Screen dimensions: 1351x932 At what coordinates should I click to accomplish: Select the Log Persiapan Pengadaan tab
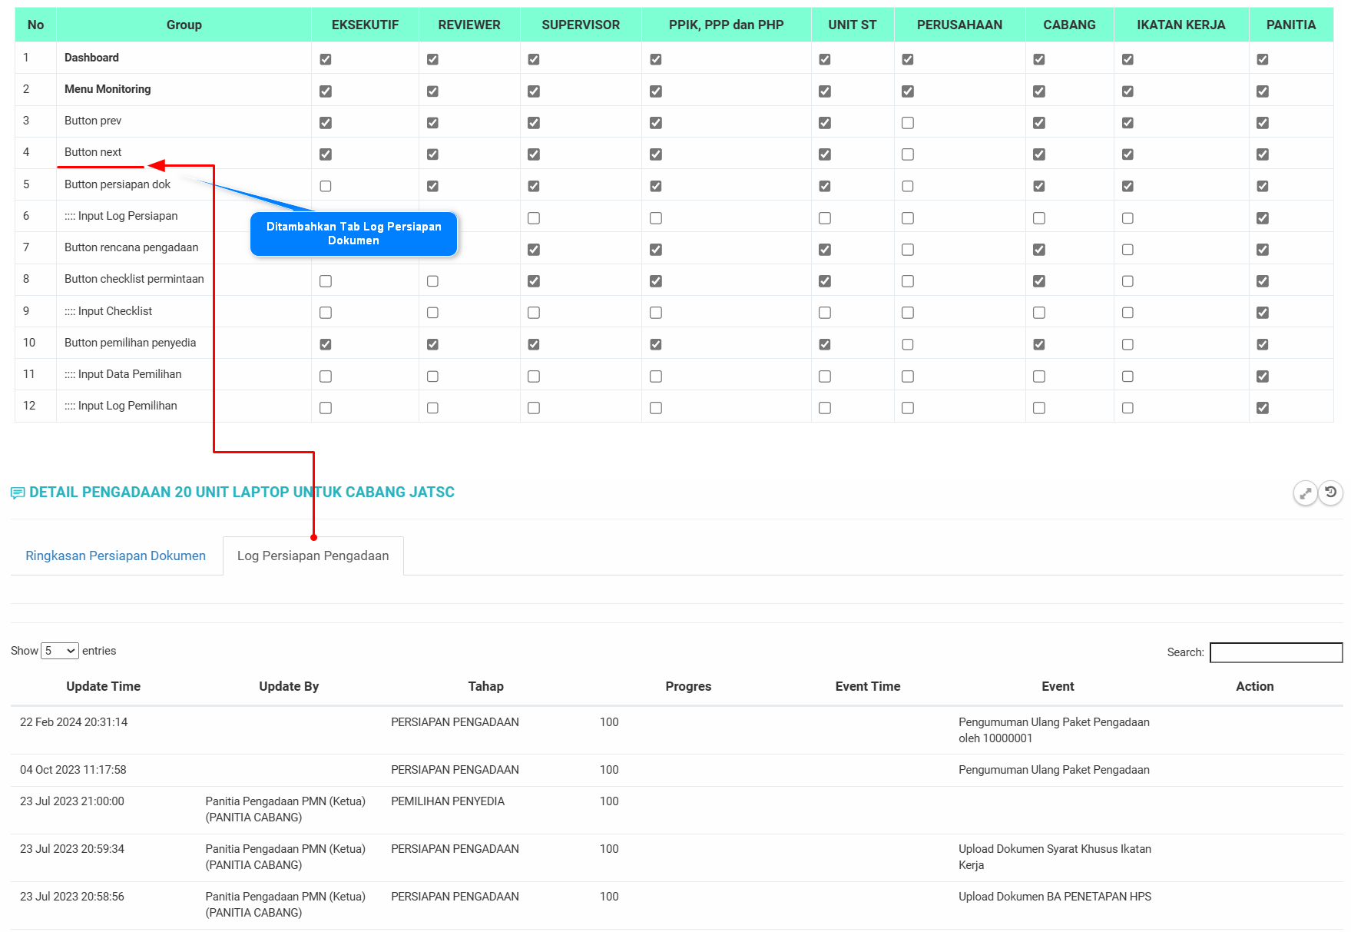tap(313, 556)
